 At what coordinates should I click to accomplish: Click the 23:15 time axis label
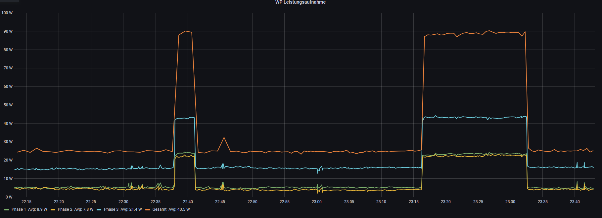(x=413, y=202)
